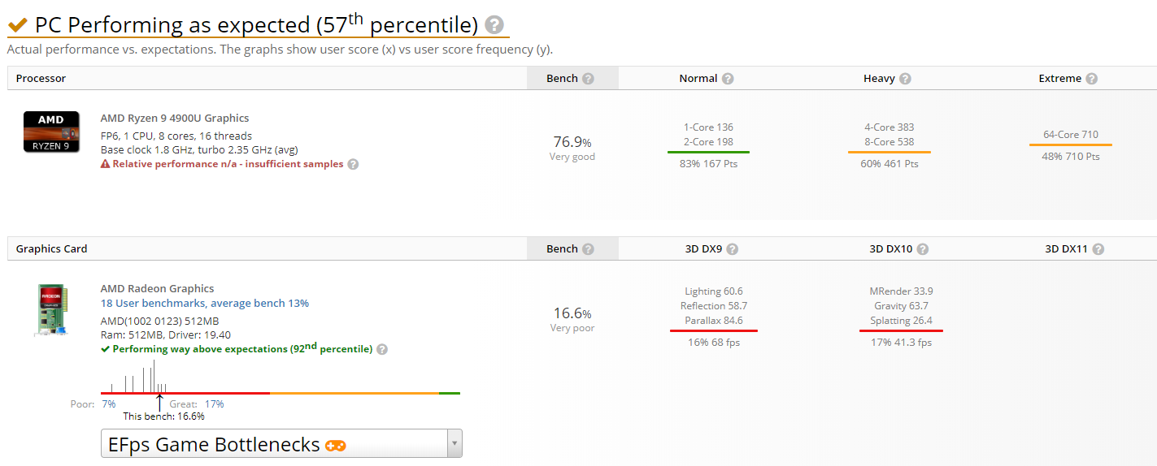Viewport: 1157px width, 466px height.
Task: Click the Extreme column help icon
Action: click(1091, 79)
